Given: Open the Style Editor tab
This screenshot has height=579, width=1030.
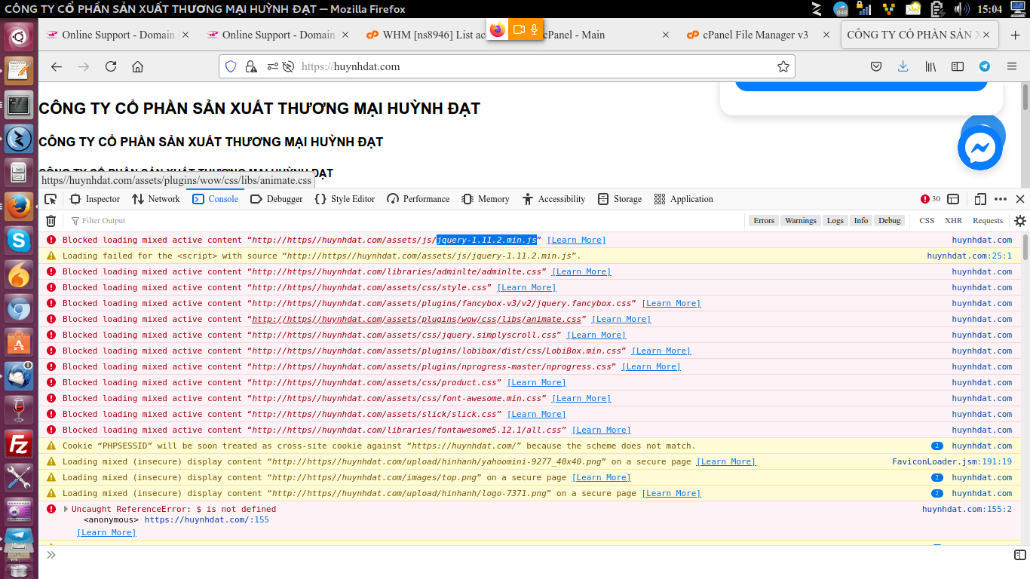Looking at the screenshot, I should [345, 199].
